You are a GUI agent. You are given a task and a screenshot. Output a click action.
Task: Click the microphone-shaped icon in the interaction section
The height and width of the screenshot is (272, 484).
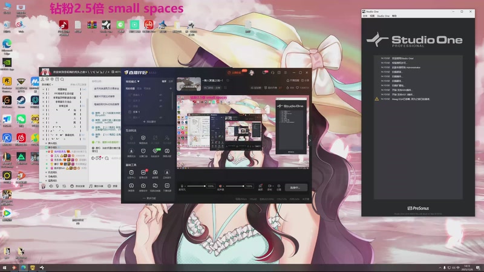131,138
